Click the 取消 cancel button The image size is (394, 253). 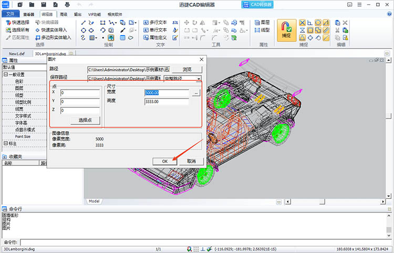point(191,161)
